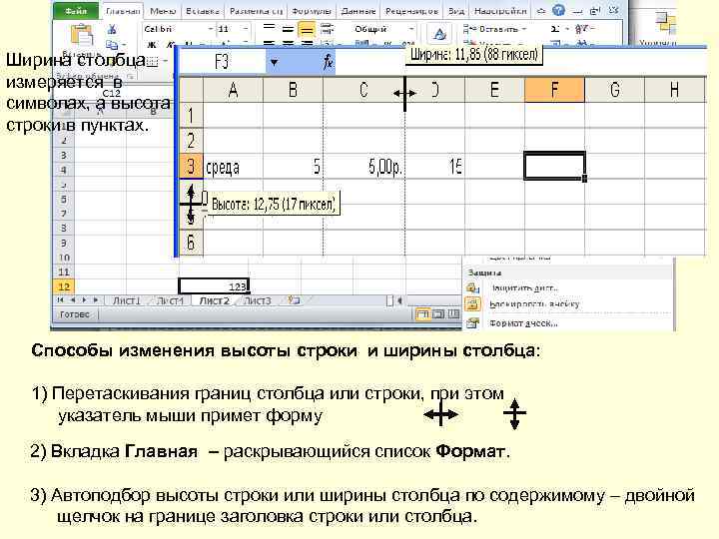Click the format cells icon in the menu
719x539 pixels.
(472, 323)
